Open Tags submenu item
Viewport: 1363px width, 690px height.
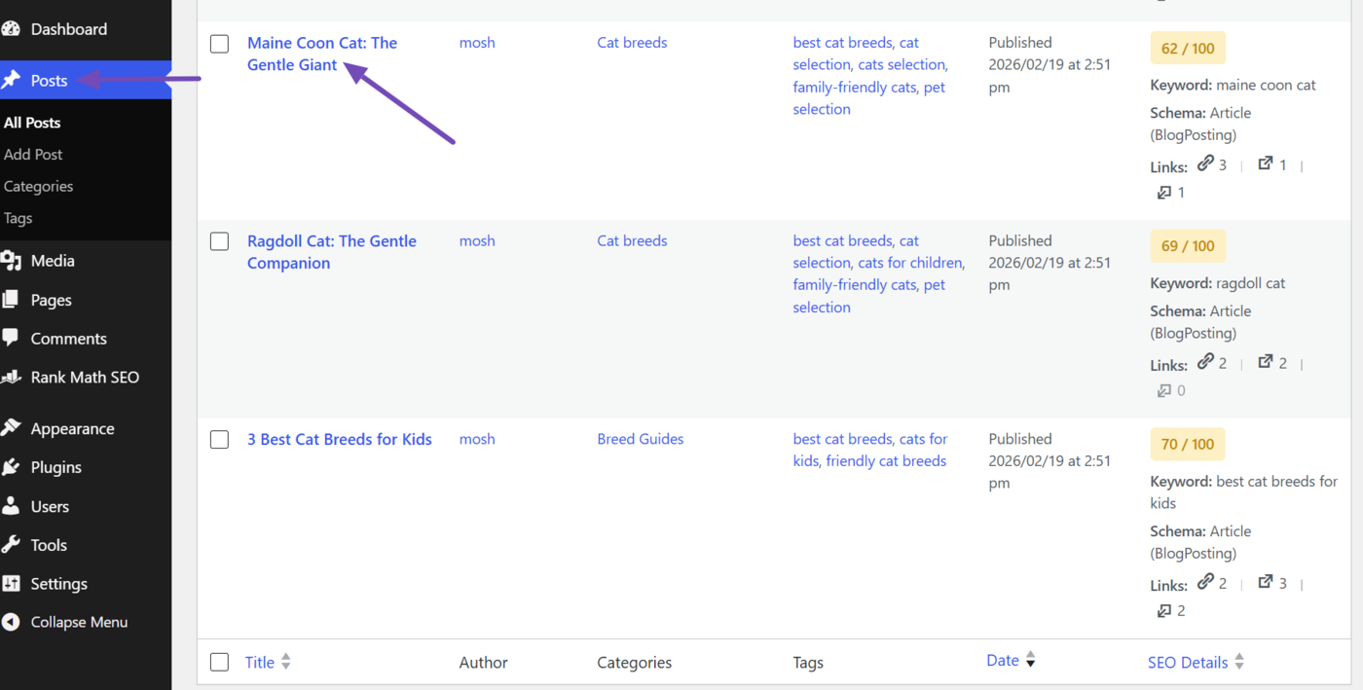point(18,219)
